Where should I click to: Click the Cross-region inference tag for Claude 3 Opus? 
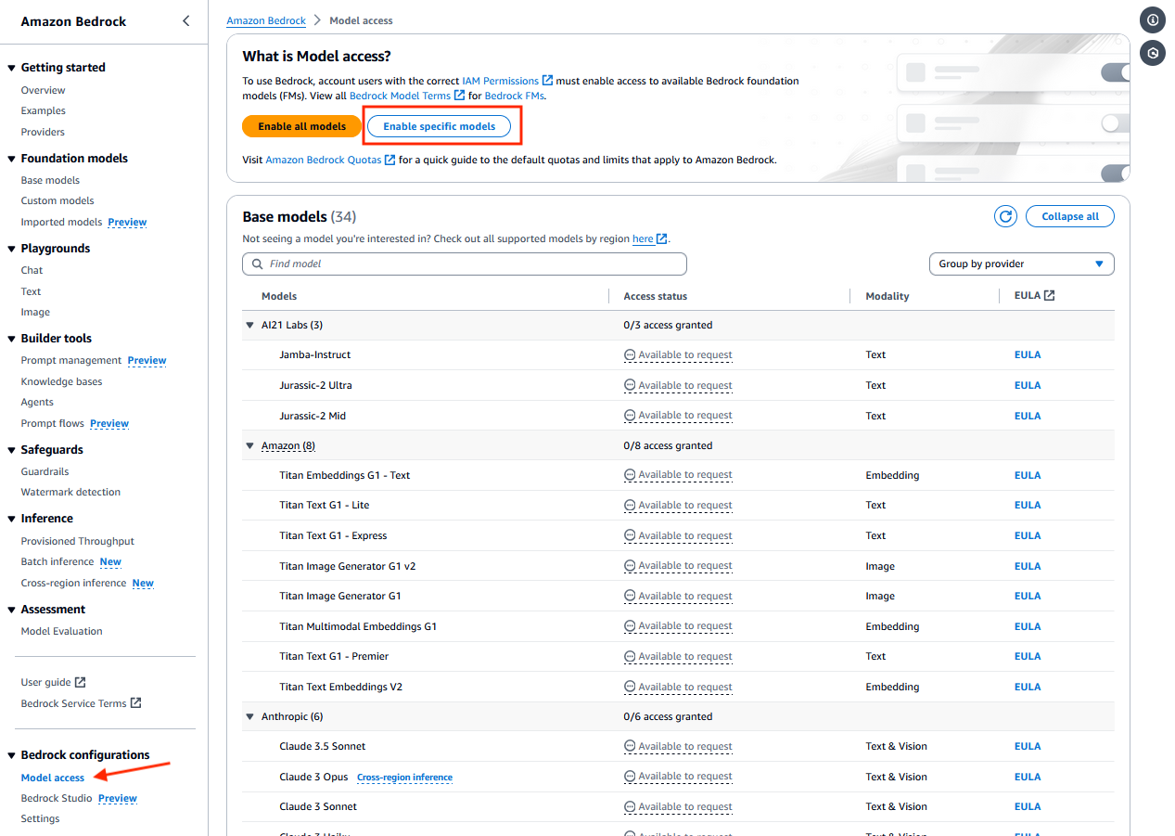pos(404,777)
